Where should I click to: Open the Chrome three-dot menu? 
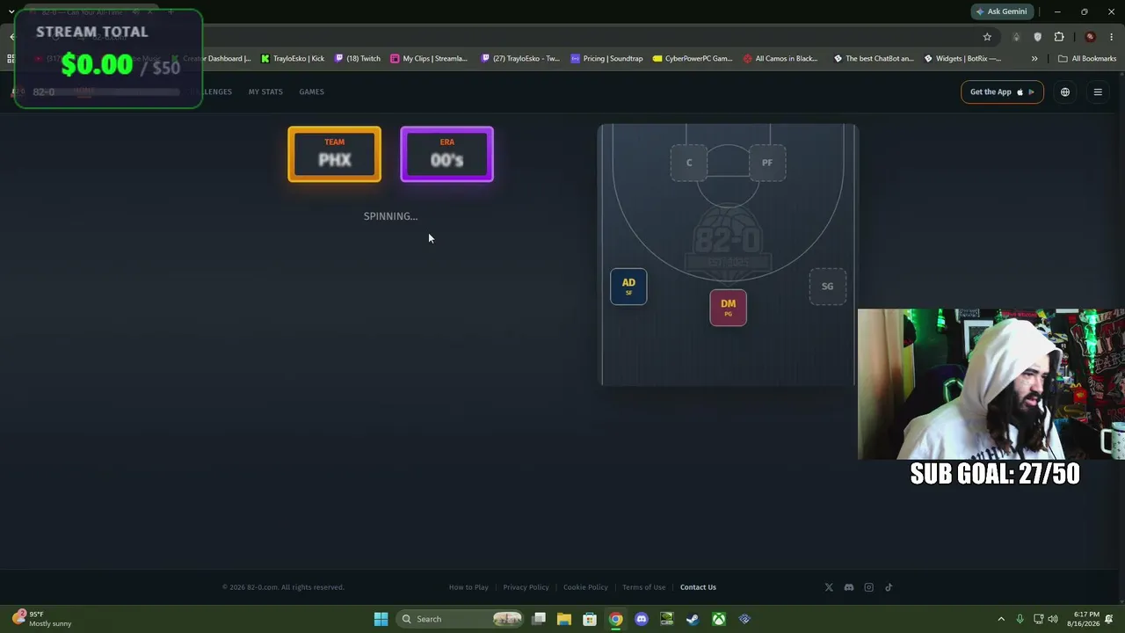pos(1112,37)
